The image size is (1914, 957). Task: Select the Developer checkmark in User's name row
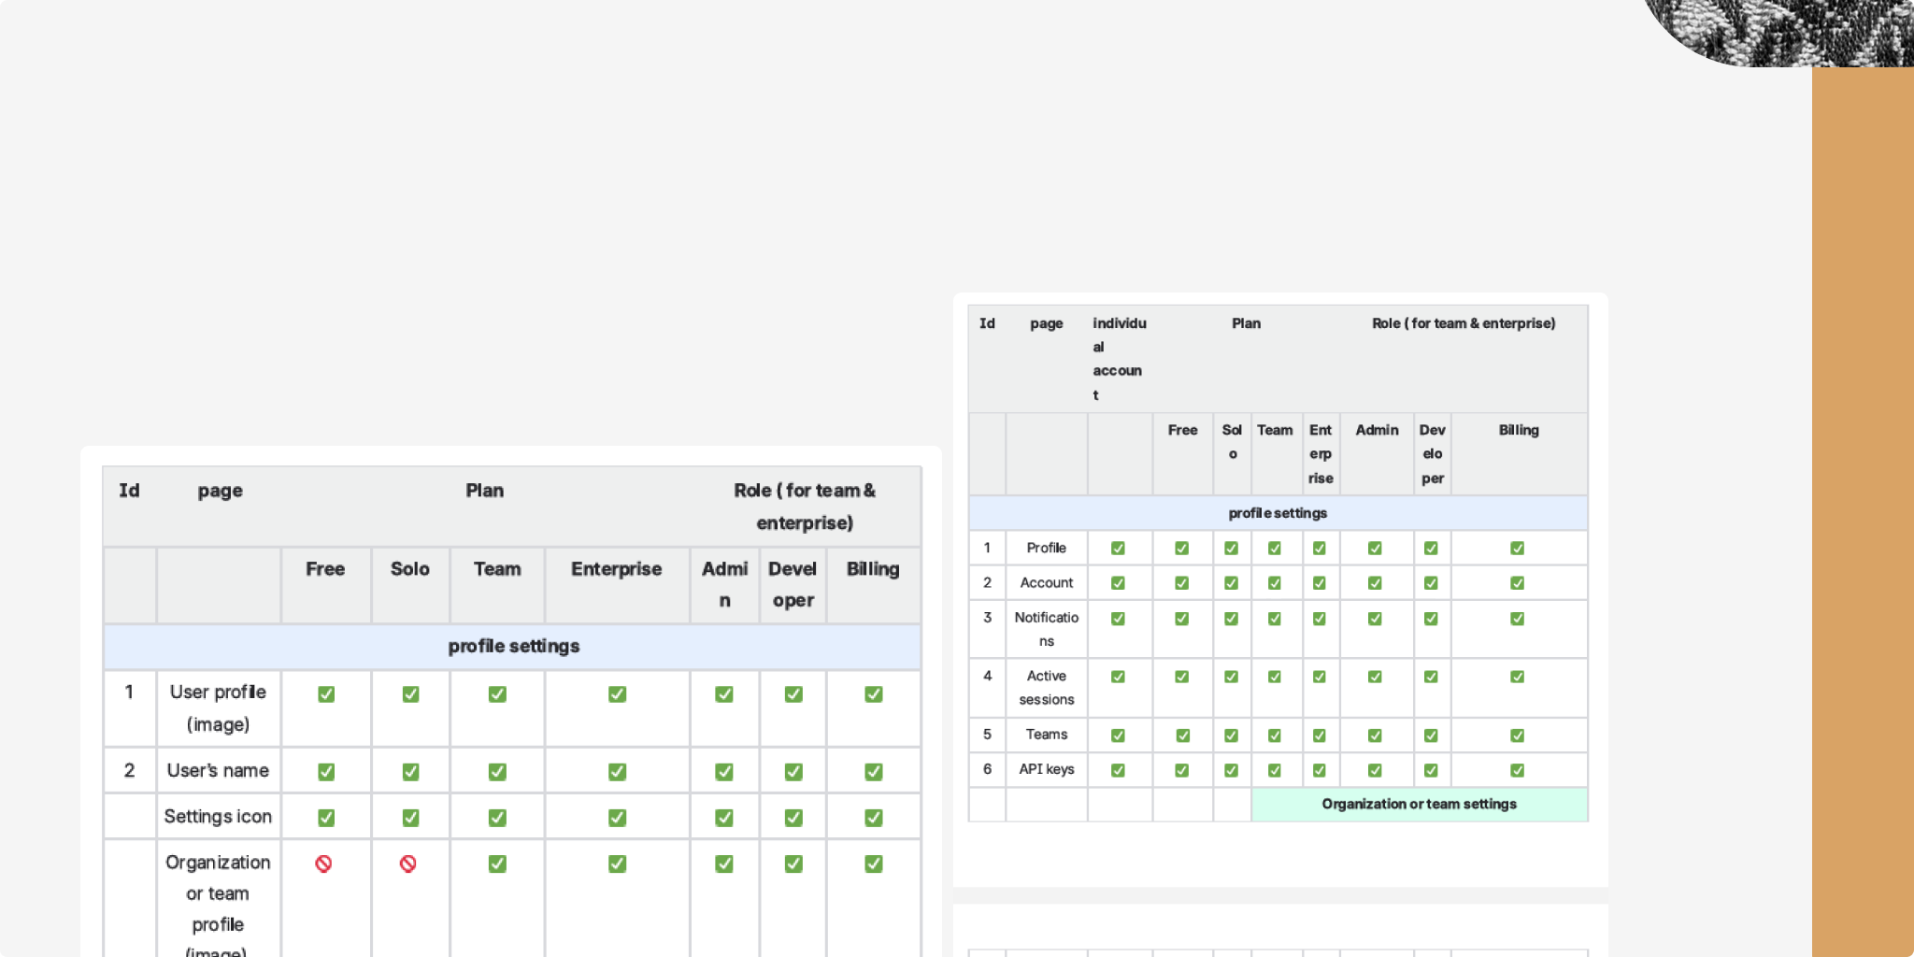point(793,771)
